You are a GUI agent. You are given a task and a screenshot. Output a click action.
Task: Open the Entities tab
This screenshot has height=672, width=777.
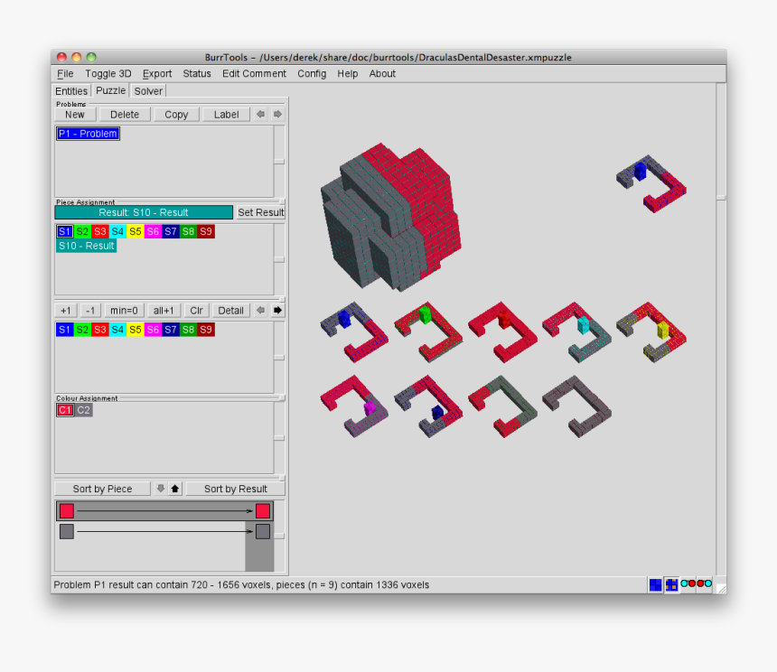[71, 91]
